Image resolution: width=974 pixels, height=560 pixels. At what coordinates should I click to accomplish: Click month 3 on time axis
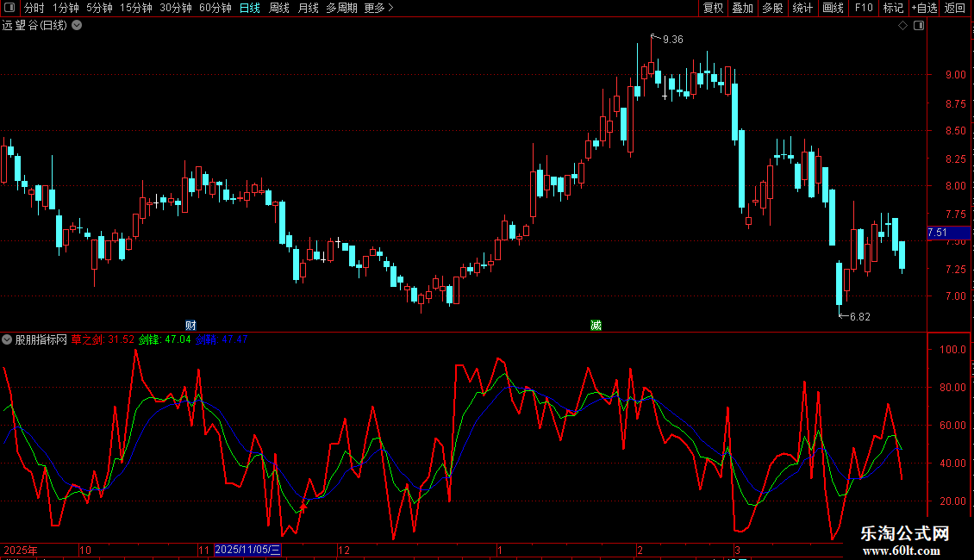click(x=737, y=550)
